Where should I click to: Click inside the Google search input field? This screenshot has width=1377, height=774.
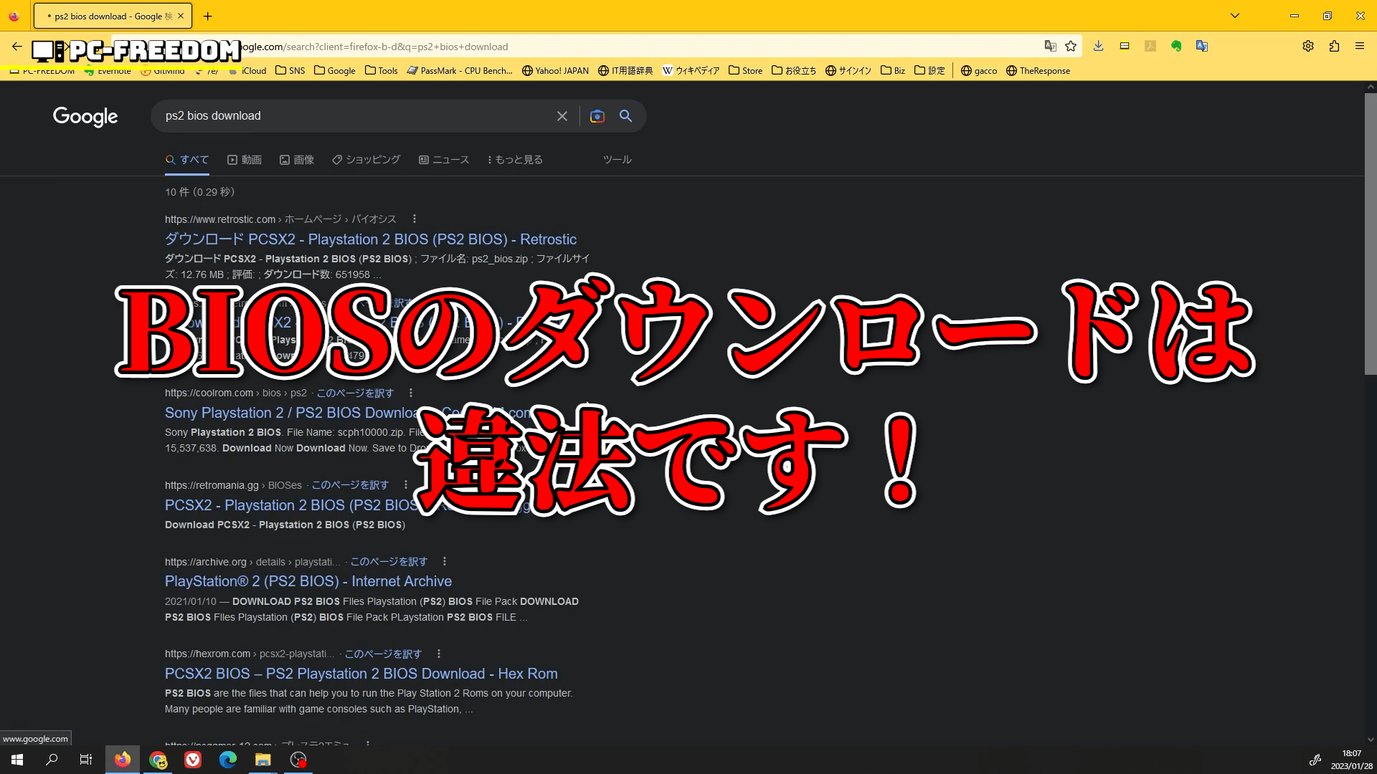tap(351, 116)
